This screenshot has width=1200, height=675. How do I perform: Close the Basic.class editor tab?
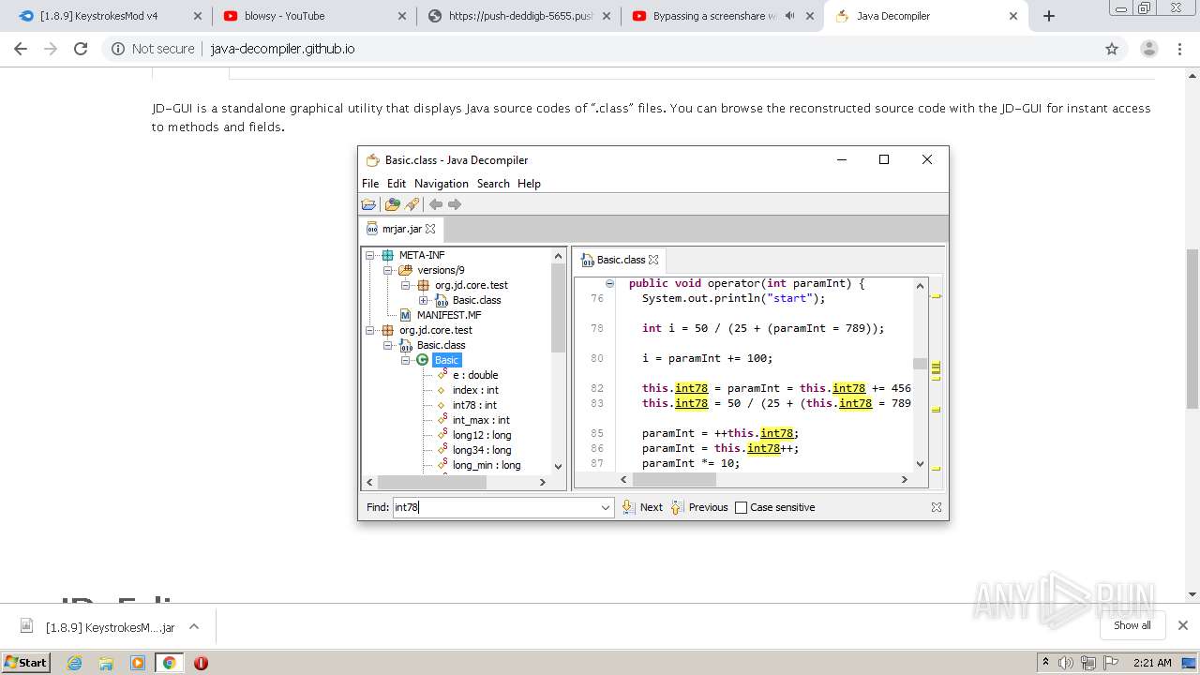[653, 260]
